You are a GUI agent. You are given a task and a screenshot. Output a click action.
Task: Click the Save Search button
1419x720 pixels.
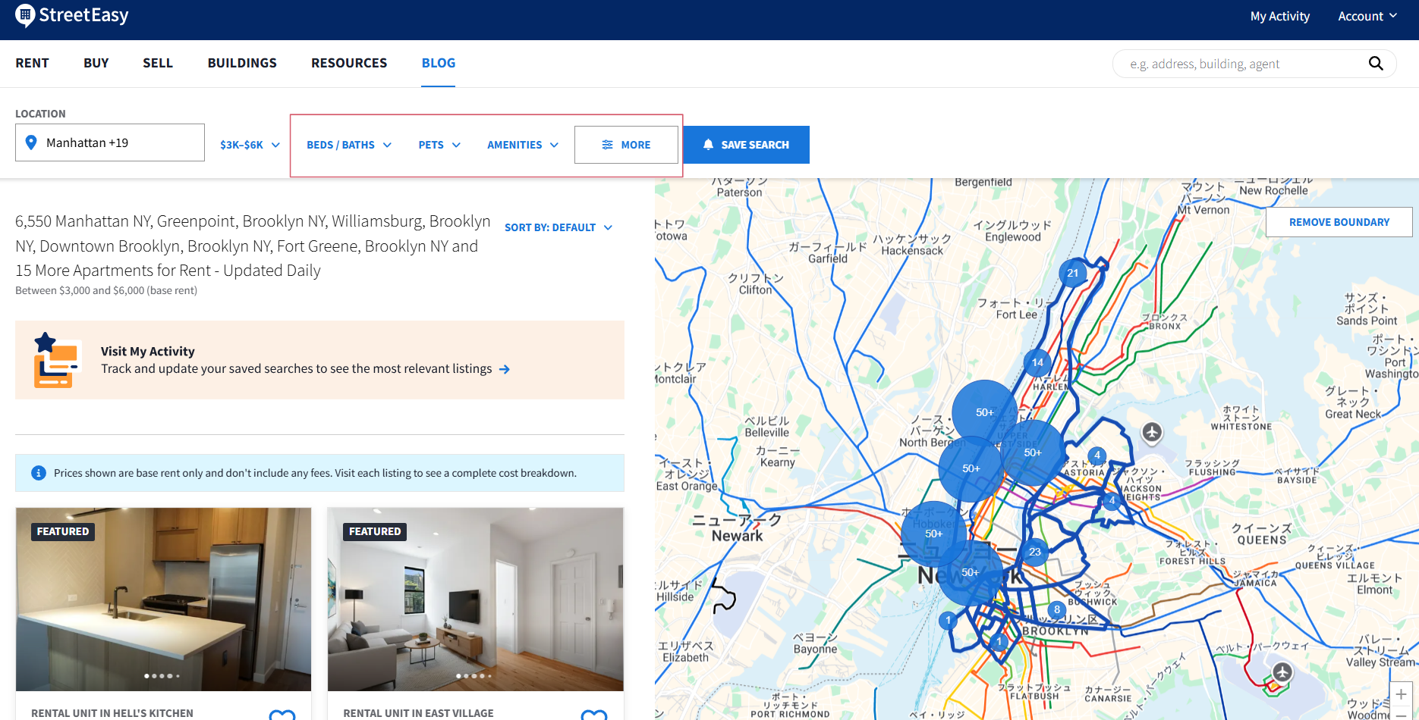746,145
